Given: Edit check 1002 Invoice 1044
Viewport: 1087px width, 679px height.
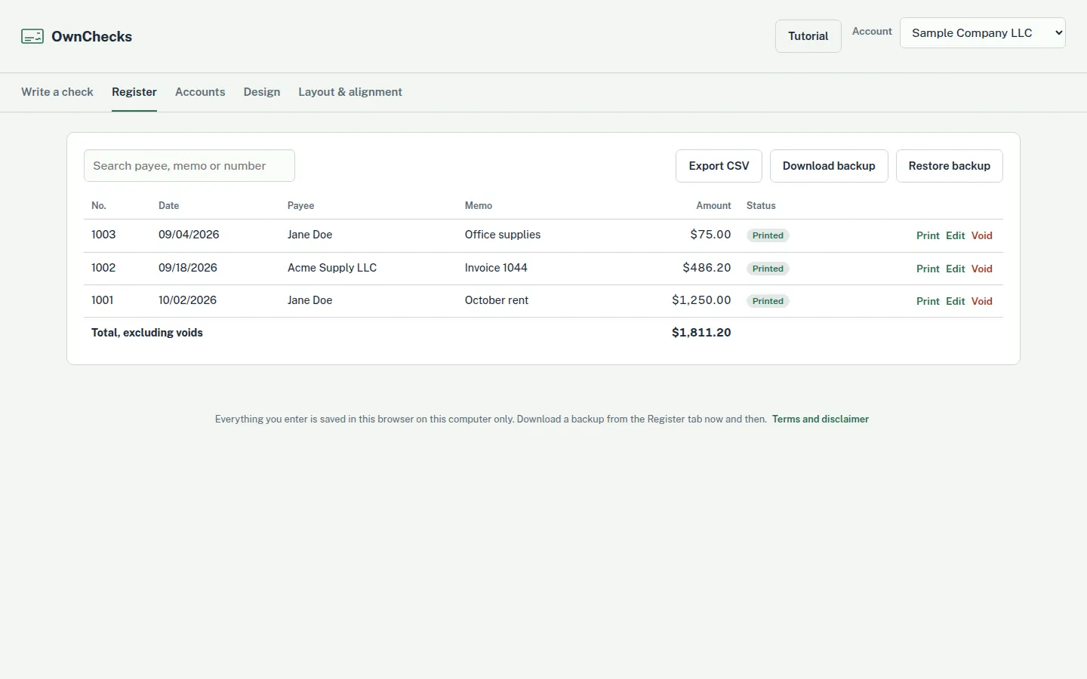Looking at the screenshot, I should click(x=956, y=269).
